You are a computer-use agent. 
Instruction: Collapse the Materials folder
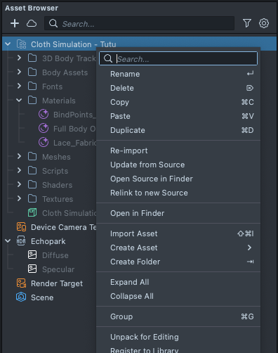pyautogui.click(x=19, y=101)
